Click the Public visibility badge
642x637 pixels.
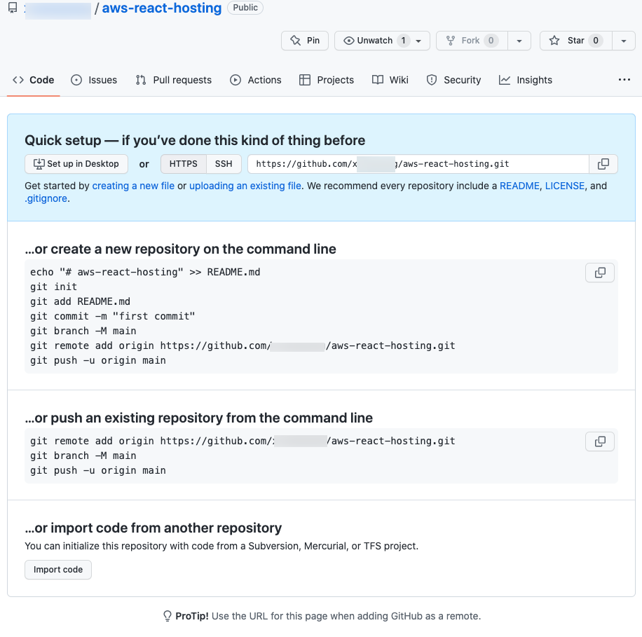[x=245, y=8]
